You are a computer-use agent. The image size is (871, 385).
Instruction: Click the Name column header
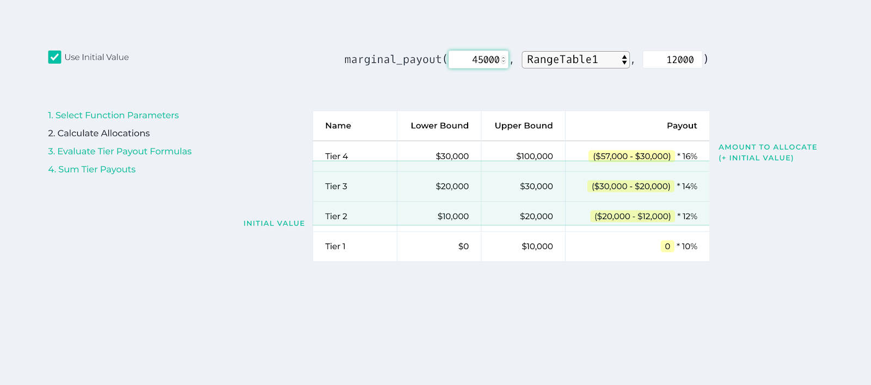click(x=338, y=126)
